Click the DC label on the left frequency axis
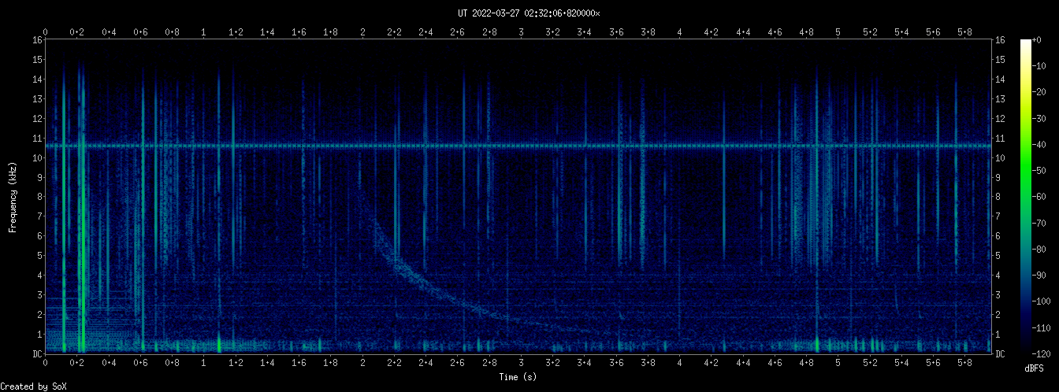This screenshot has height=392, width=1059. click(x=37, y=354)
